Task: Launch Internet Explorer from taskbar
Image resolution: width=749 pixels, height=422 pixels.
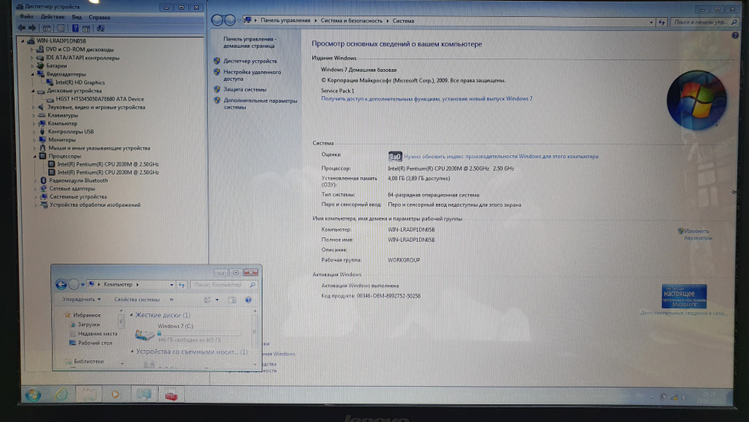Action: click(x=61, y=395)
